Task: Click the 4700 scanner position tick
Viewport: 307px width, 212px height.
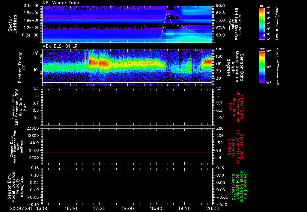Action: pyautogui.click(x=34, y=158)
